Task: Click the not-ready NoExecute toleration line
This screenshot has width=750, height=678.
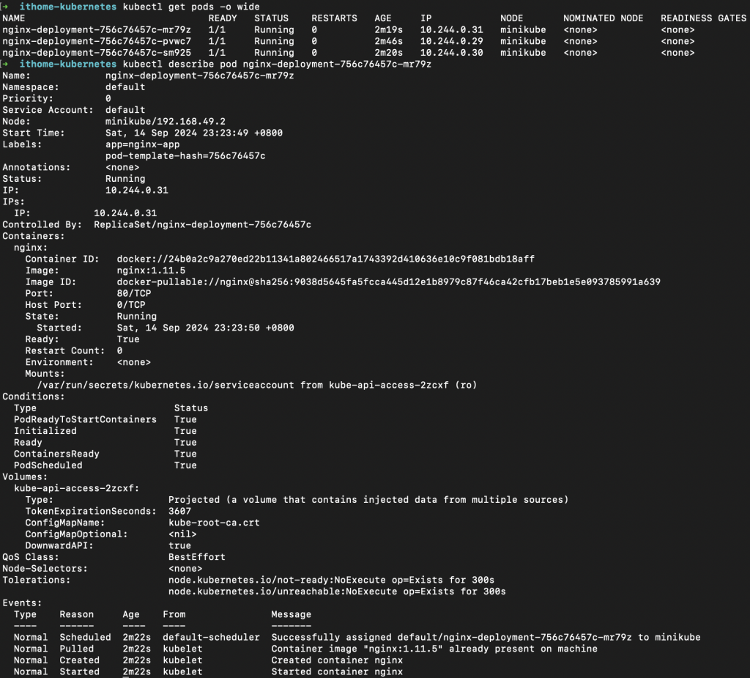Action: [x=331, y=581]
